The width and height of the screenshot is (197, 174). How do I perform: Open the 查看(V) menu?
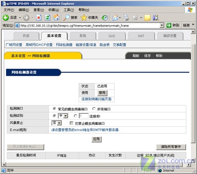[39, 10]
